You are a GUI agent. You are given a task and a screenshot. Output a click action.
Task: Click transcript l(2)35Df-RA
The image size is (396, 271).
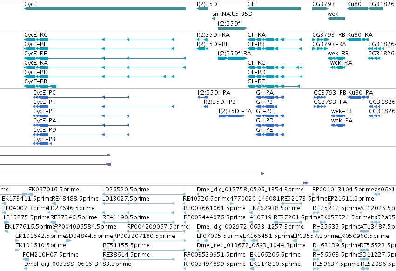[x=232, y=58]
